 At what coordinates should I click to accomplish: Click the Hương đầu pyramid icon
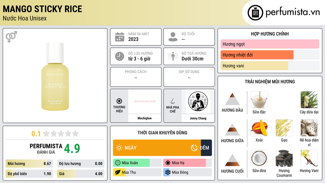click(x=232, y=99)
